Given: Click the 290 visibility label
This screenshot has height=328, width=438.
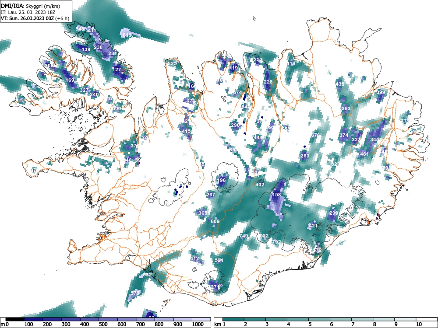Looking at the screenshot, I should 236,125.
